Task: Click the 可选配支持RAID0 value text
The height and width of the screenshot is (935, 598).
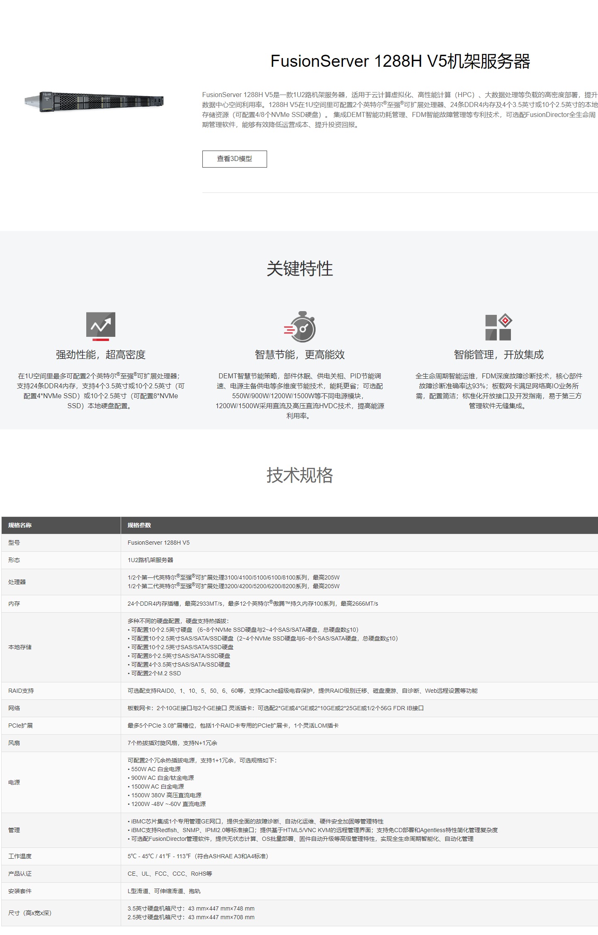Action: (x=303, y=691)
